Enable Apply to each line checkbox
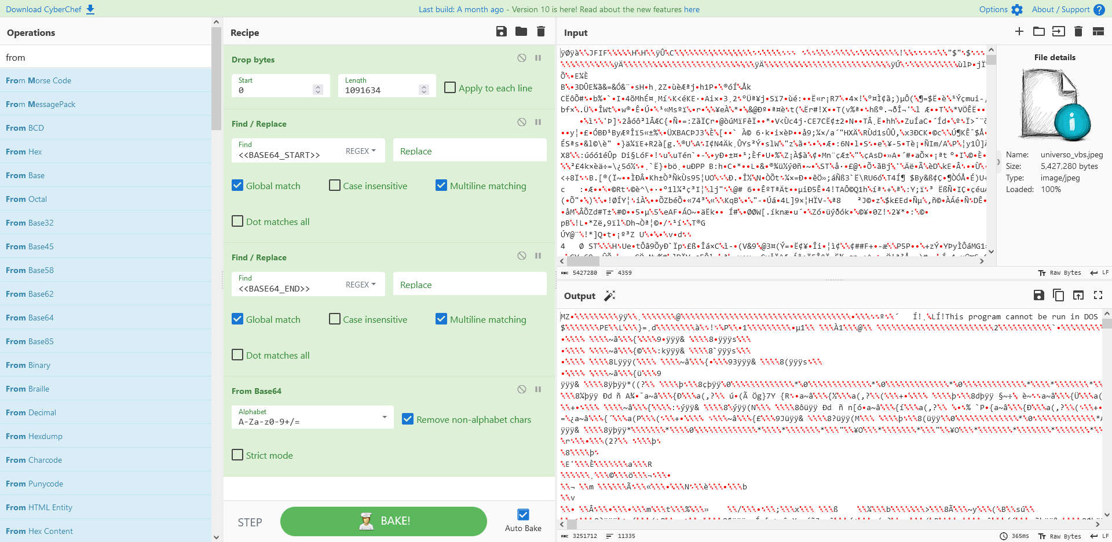1112x542 pixels. (450, 87)
